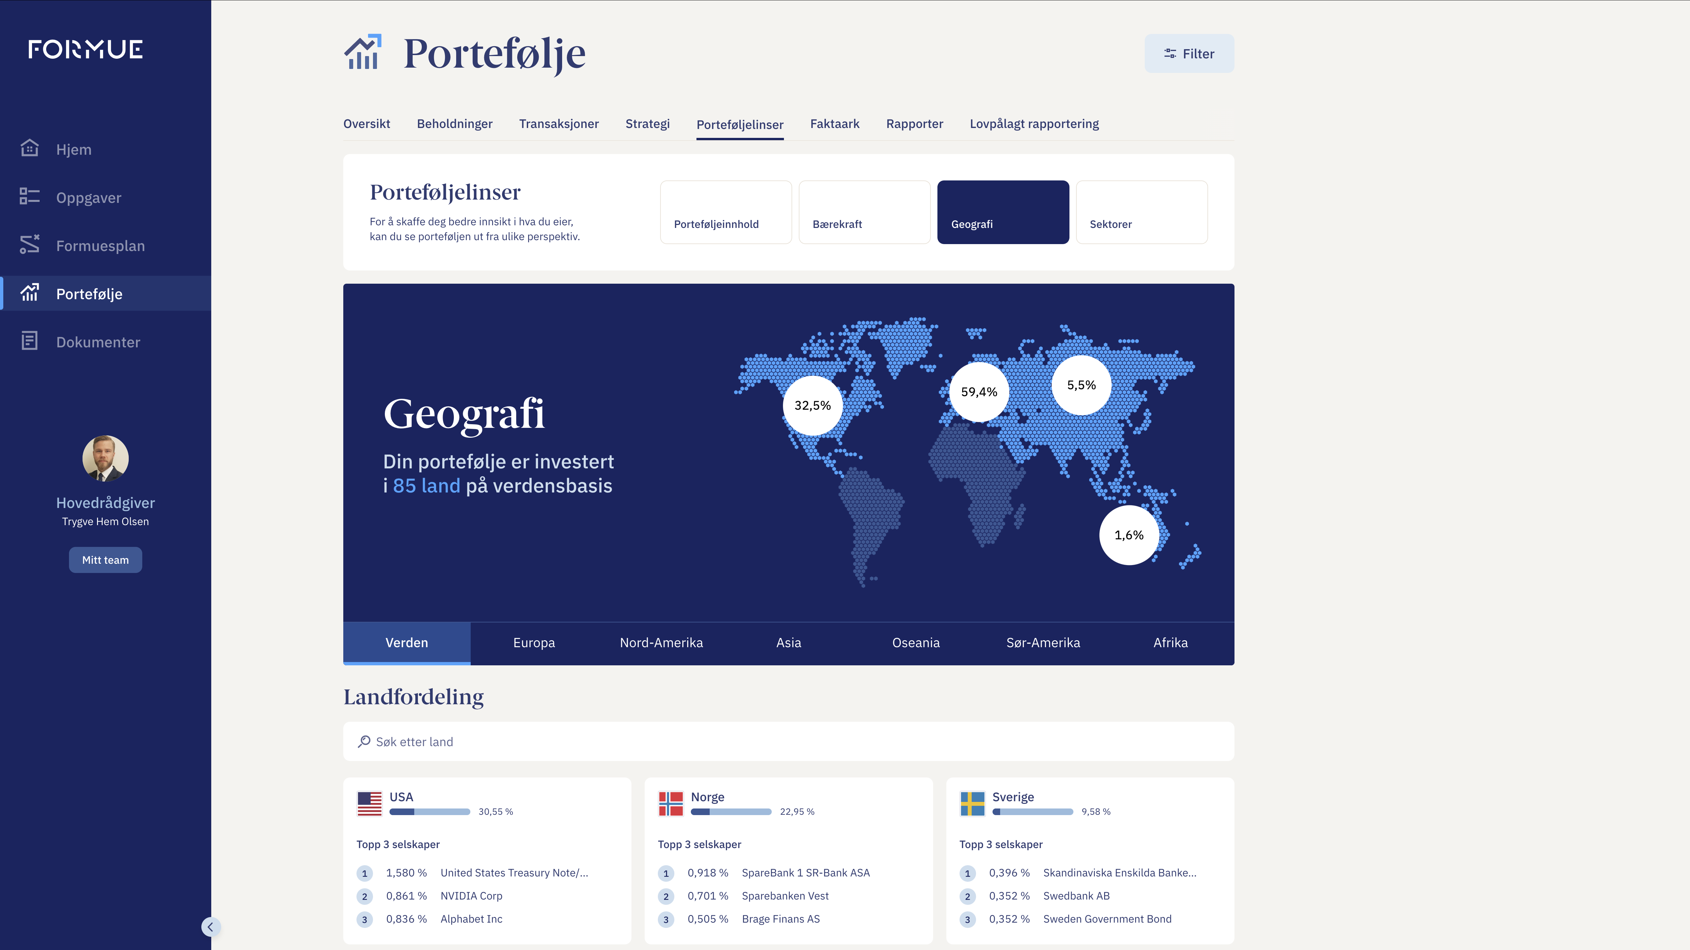This screenshot has height=950, width=1690.
Task: Open the Rapporter tab
Action: (915, 124)
